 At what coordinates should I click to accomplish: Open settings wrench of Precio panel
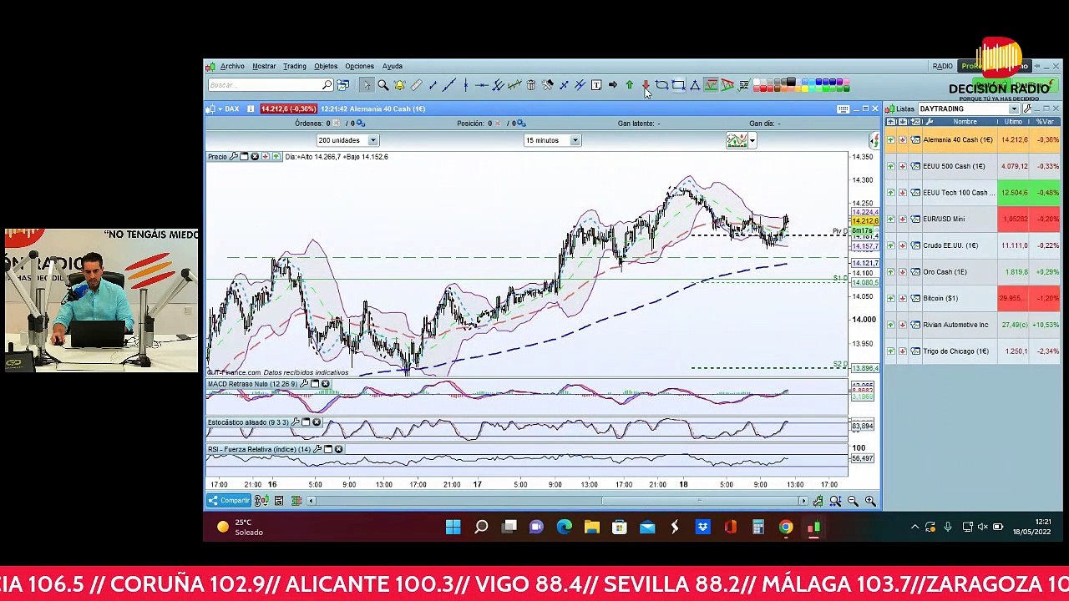click(x=234, y=157)
